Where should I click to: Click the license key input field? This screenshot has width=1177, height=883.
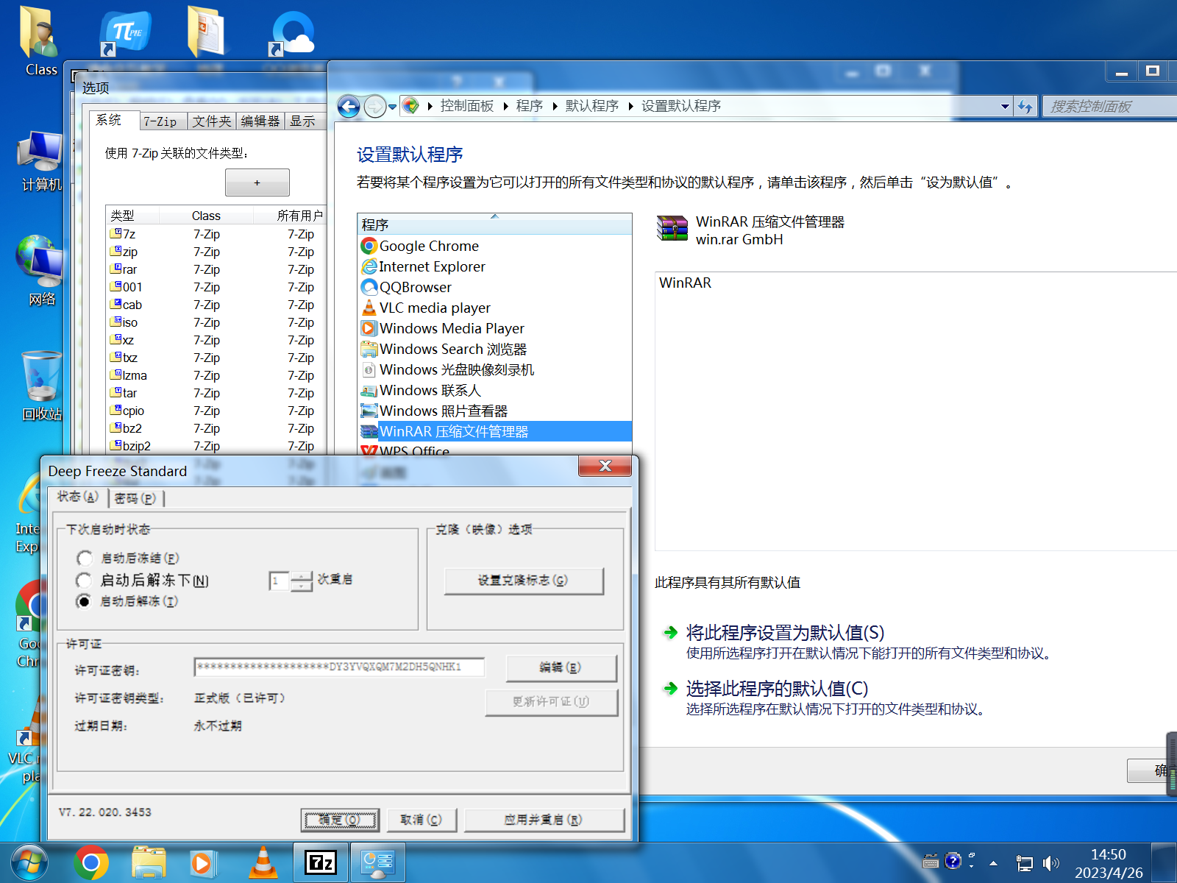(339, 667)
